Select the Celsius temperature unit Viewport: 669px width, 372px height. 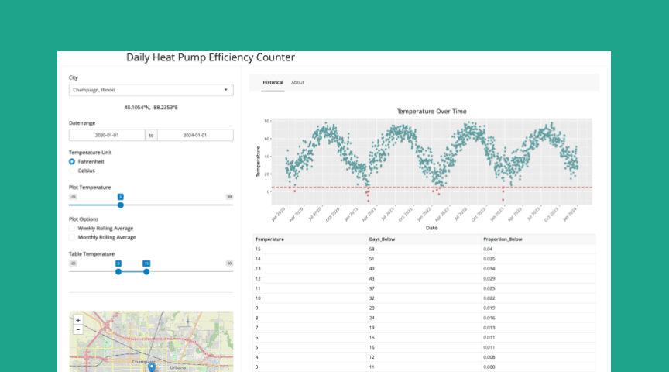pyautogui.click(x=72, y=170)
